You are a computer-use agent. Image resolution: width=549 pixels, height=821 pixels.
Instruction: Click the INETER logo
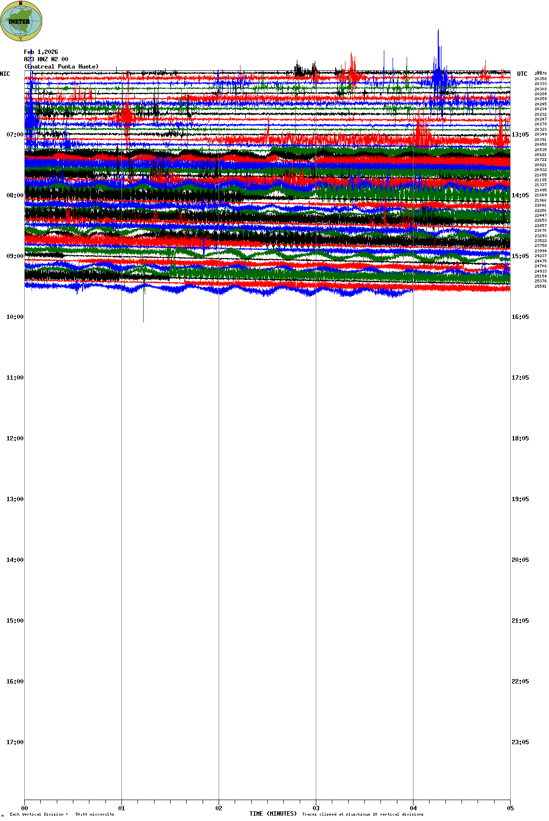pos(21,21)
